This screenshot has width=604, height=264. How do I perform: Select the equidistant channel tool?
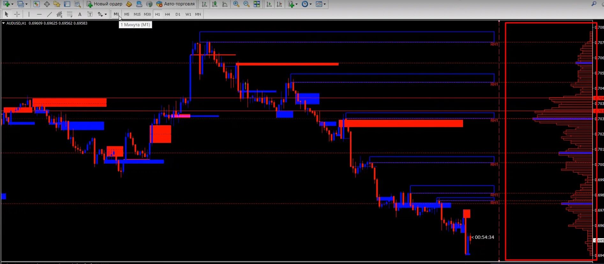point(59,14)
